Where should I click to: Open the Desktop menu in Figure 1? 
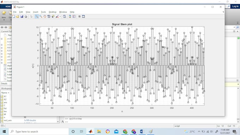point(53,12)
